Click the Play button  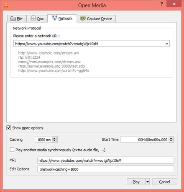[x=136, y=182]
